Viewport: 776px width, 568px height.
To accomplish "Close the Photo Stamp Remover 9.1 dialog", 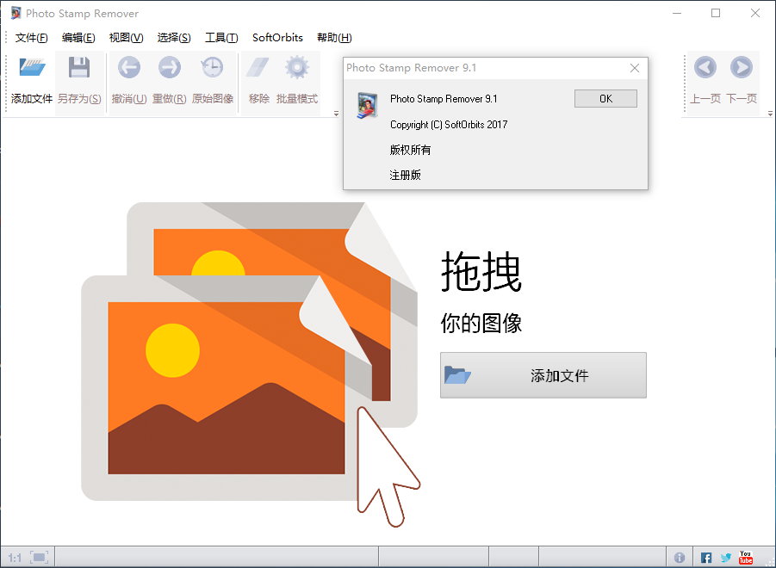I will pyautogui.click(x=635, y=68).
